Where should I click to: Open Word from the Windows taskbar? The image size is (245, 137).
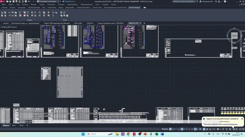(x=162, y=134)
